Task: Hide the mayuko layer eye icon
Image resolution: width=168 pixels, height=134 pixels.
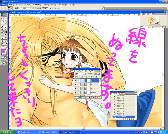Action: tap(76, 92)
